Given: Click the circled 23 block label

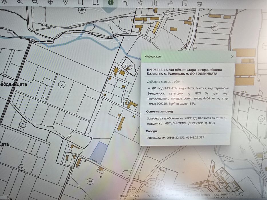Looking at the screenshot, I should click(215, 27).
